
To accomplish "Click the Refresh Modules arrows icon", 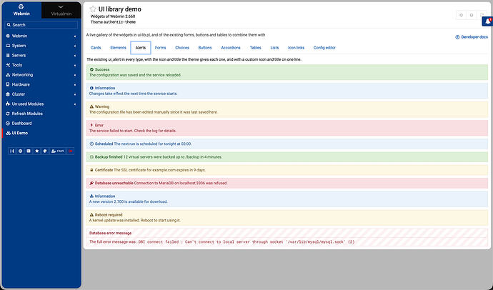I will (x=8, y=114).
